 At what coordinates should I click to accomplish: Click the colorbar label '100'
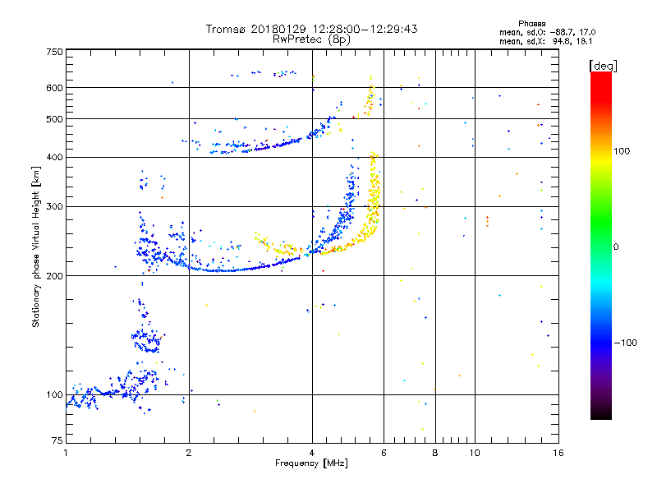(x=622, y=151)
